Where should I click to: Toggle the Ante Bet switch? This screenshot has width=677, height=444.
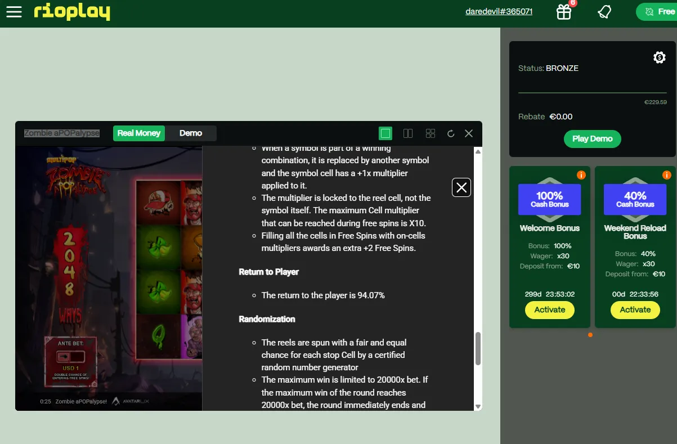tap(70, 357)
